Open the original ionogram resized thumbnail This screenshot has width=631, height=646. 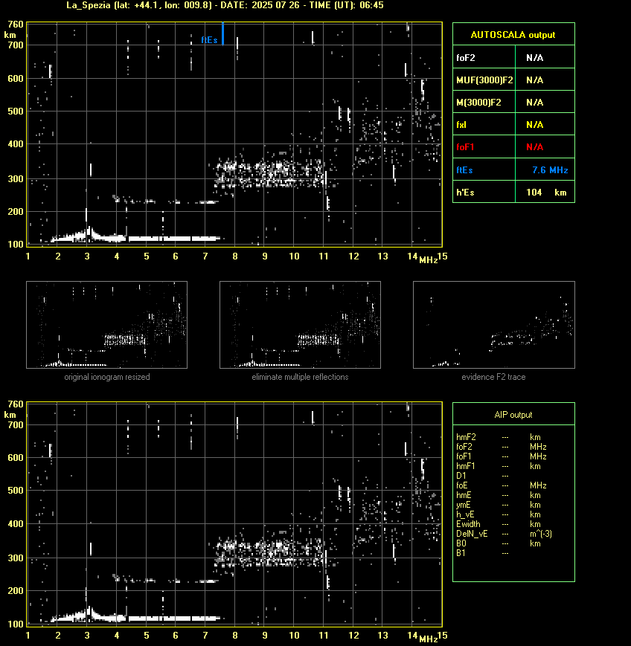[107, 325]
